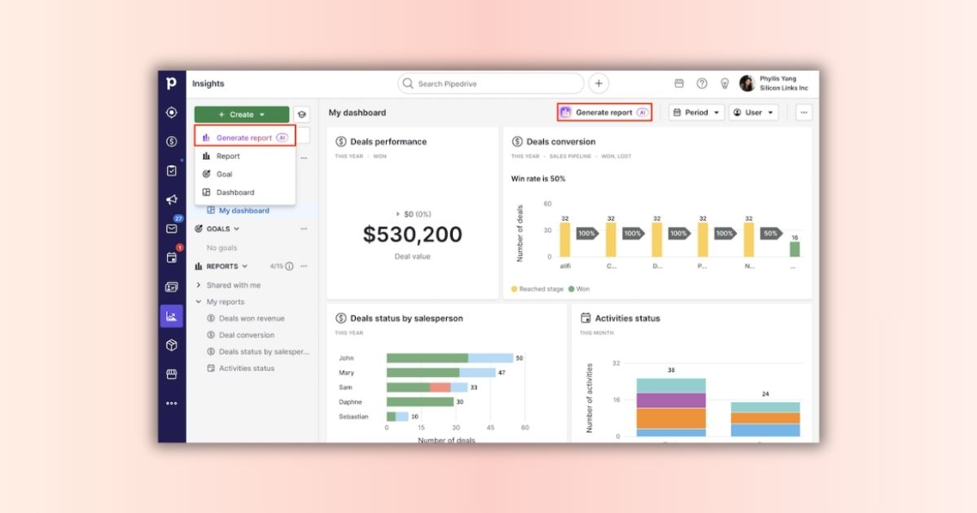Open Goals section ellipsis menu
977x513 pixels.
(x=304, y=229)
